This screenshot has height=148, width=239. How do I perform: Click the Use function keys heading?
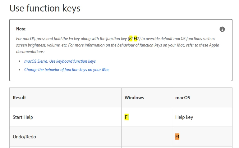click(45, 8)
